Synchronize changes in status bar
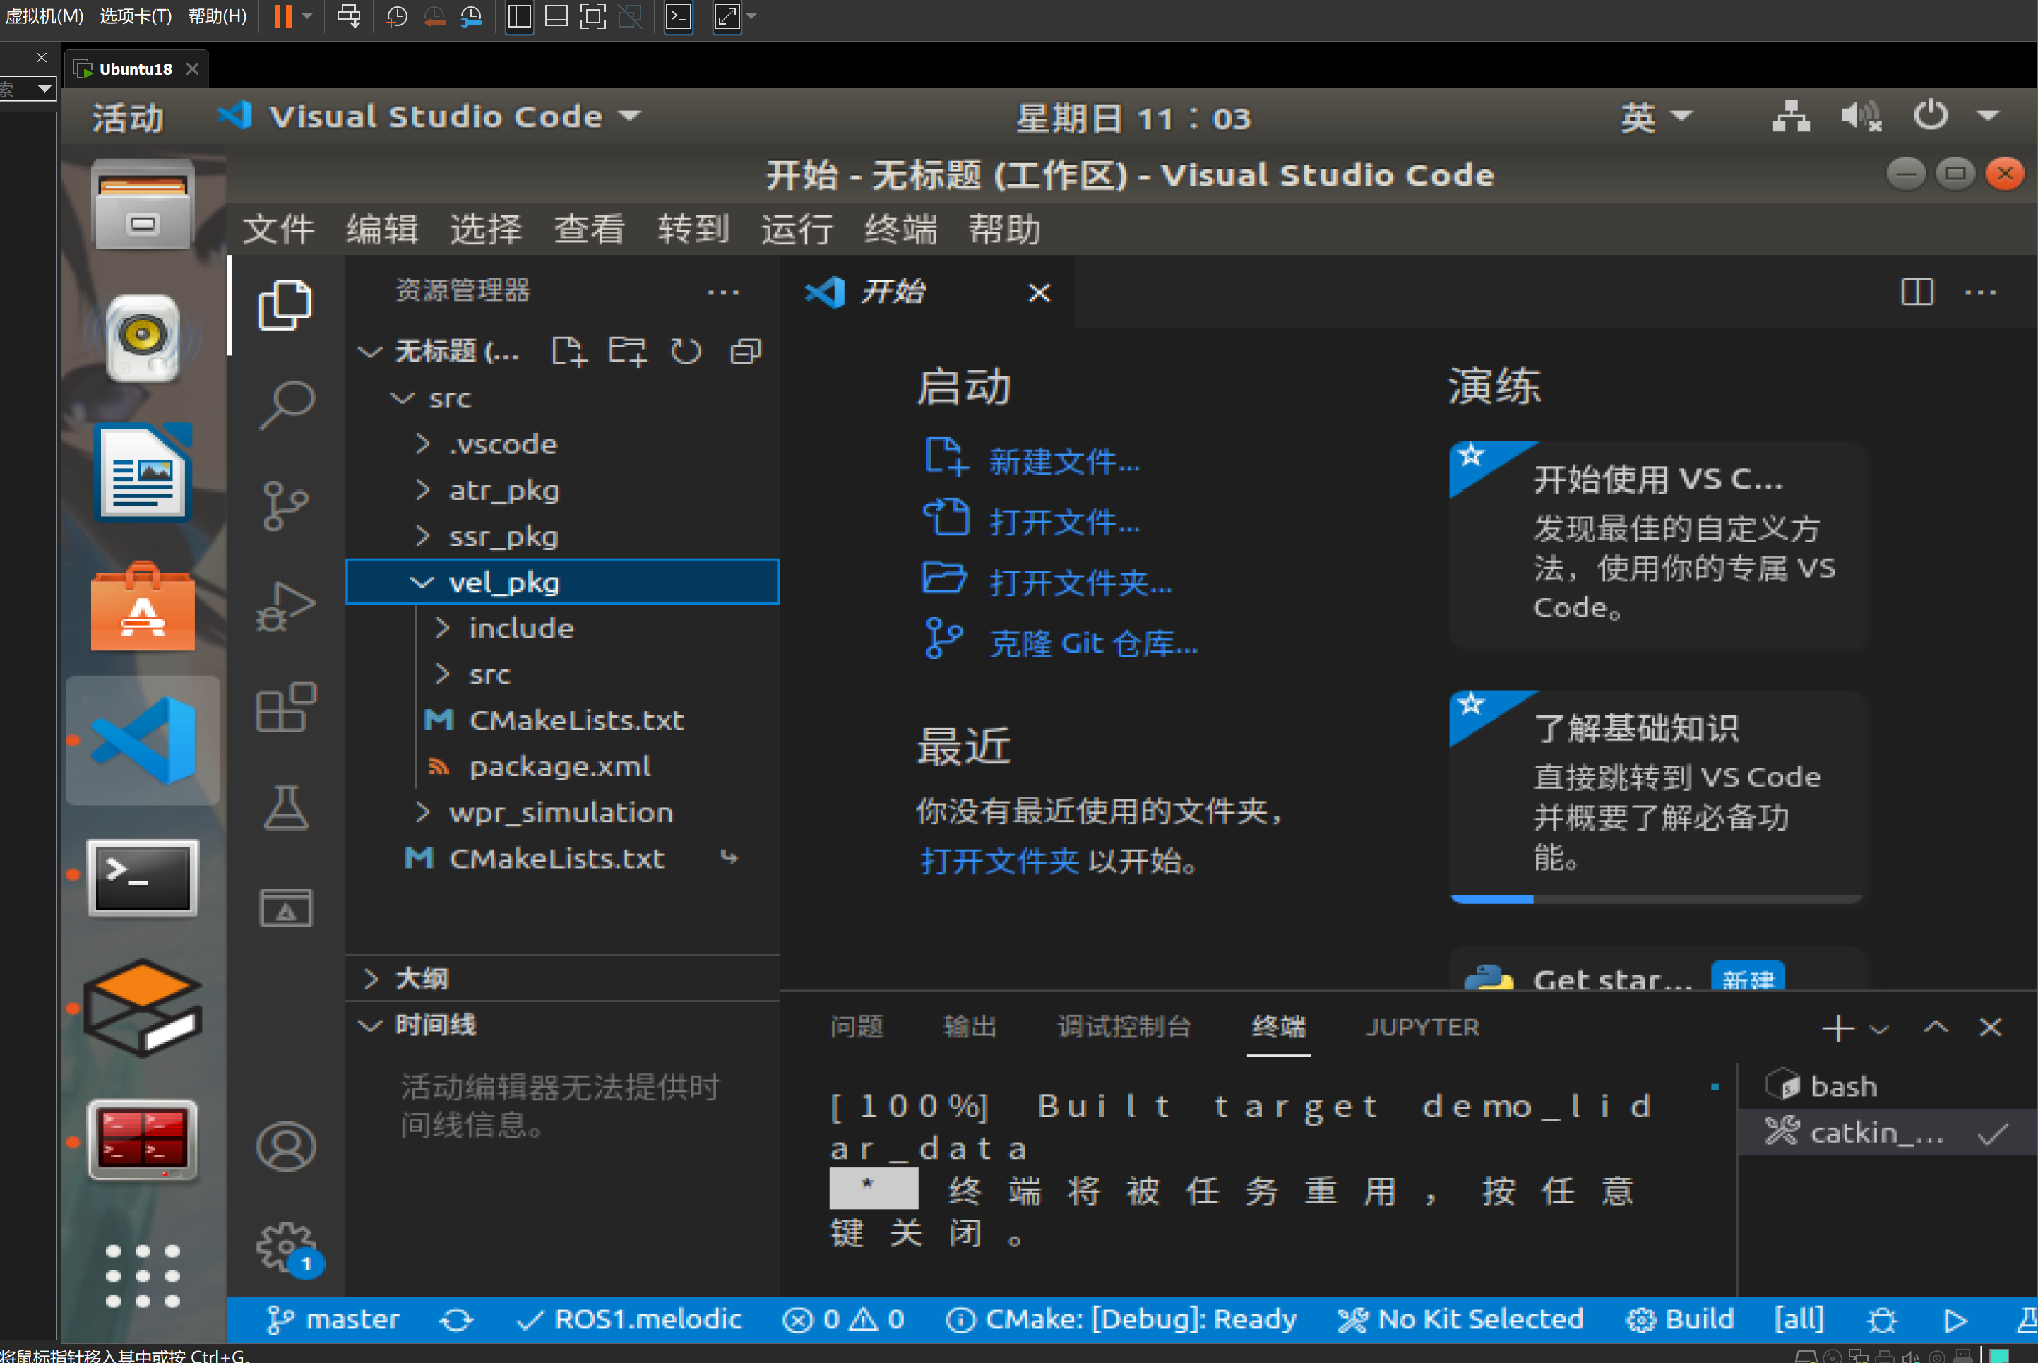Viewport: 2038px width, 1363px height. click(456, 1321)
